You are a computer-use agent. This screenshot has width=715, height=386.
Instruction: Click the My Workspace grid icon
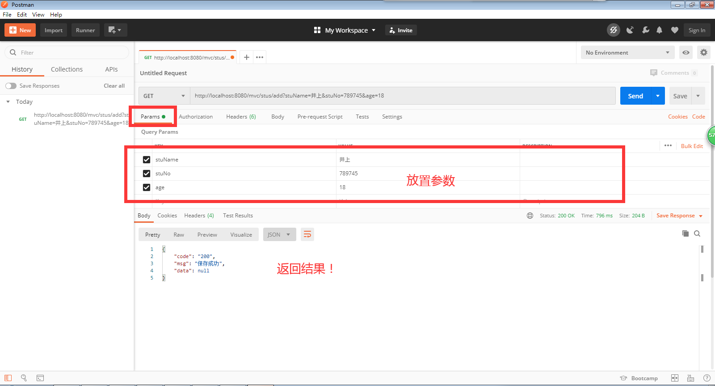[317, 30]
